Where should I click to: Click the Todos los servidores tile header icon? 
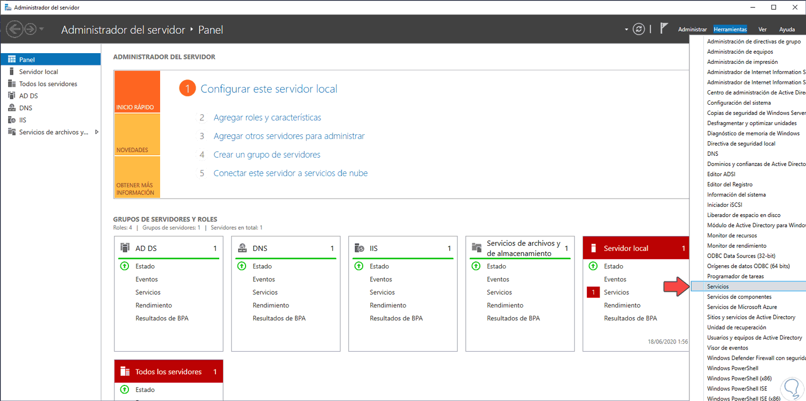125,371
